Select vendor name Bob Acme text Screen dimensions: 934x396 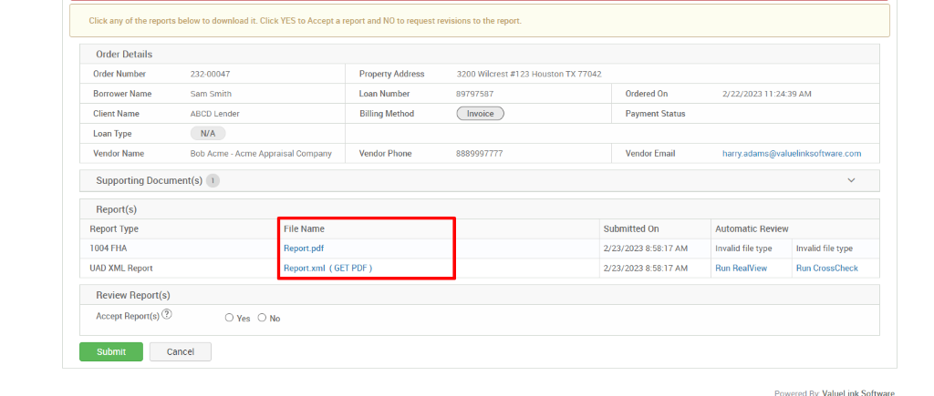pyautogui.click(x=261, y=154)
